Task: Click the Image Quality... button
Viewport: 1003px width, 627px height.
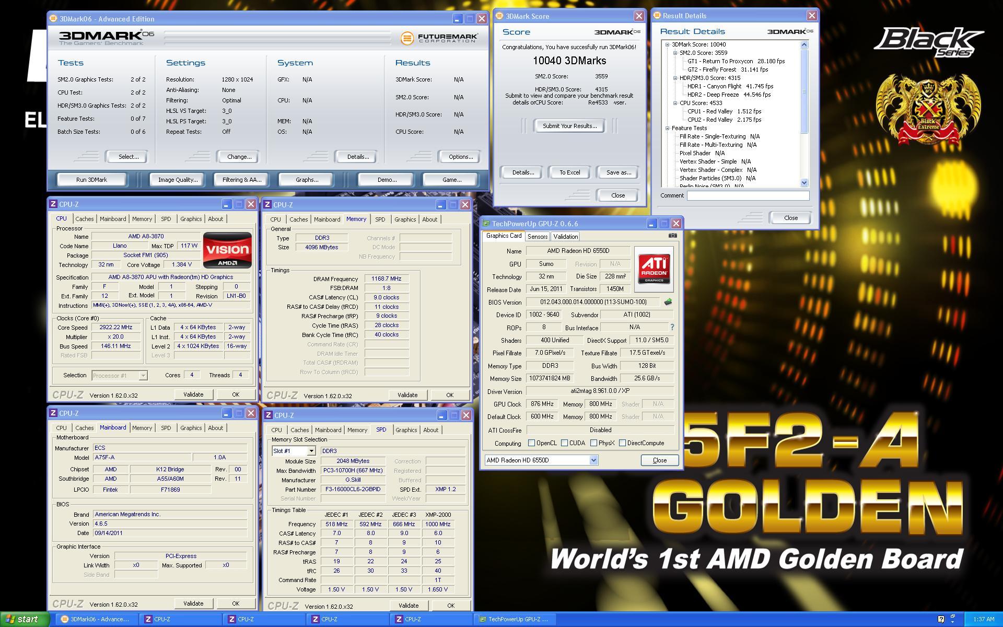Action: pos(178,180)
